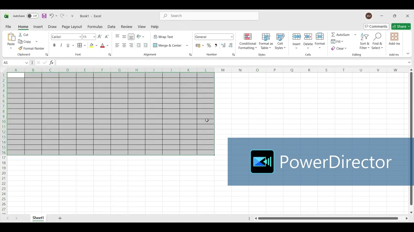Apply Comma Style number format
The height and width of the screenshot is (232, 414).
[216, 45]
